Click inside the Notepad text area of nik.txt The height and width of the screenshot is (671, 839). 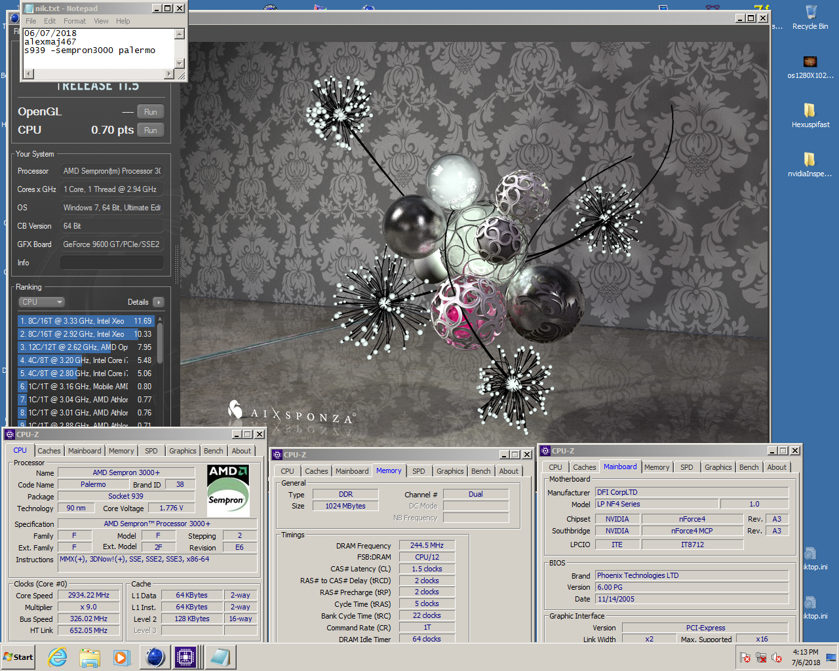coord(98,48)
